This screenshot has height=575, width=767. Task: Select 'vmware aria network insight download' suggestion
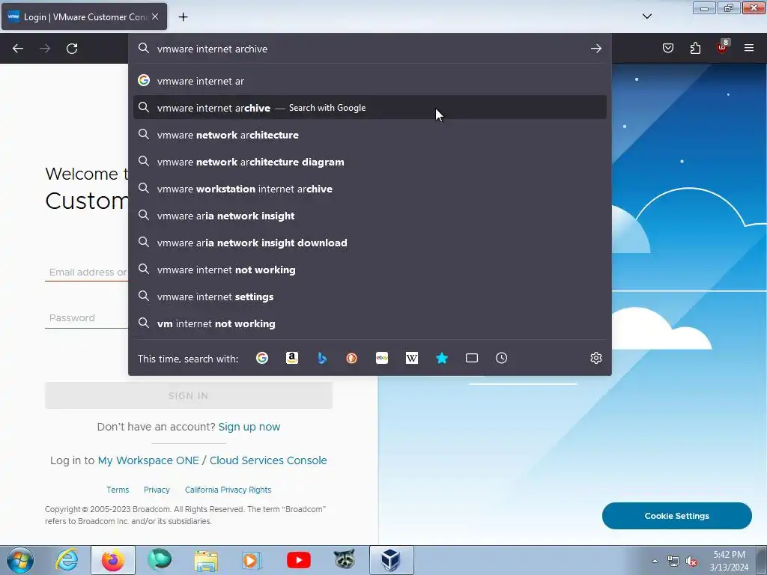pyautogui.click(x=370, y=243)
